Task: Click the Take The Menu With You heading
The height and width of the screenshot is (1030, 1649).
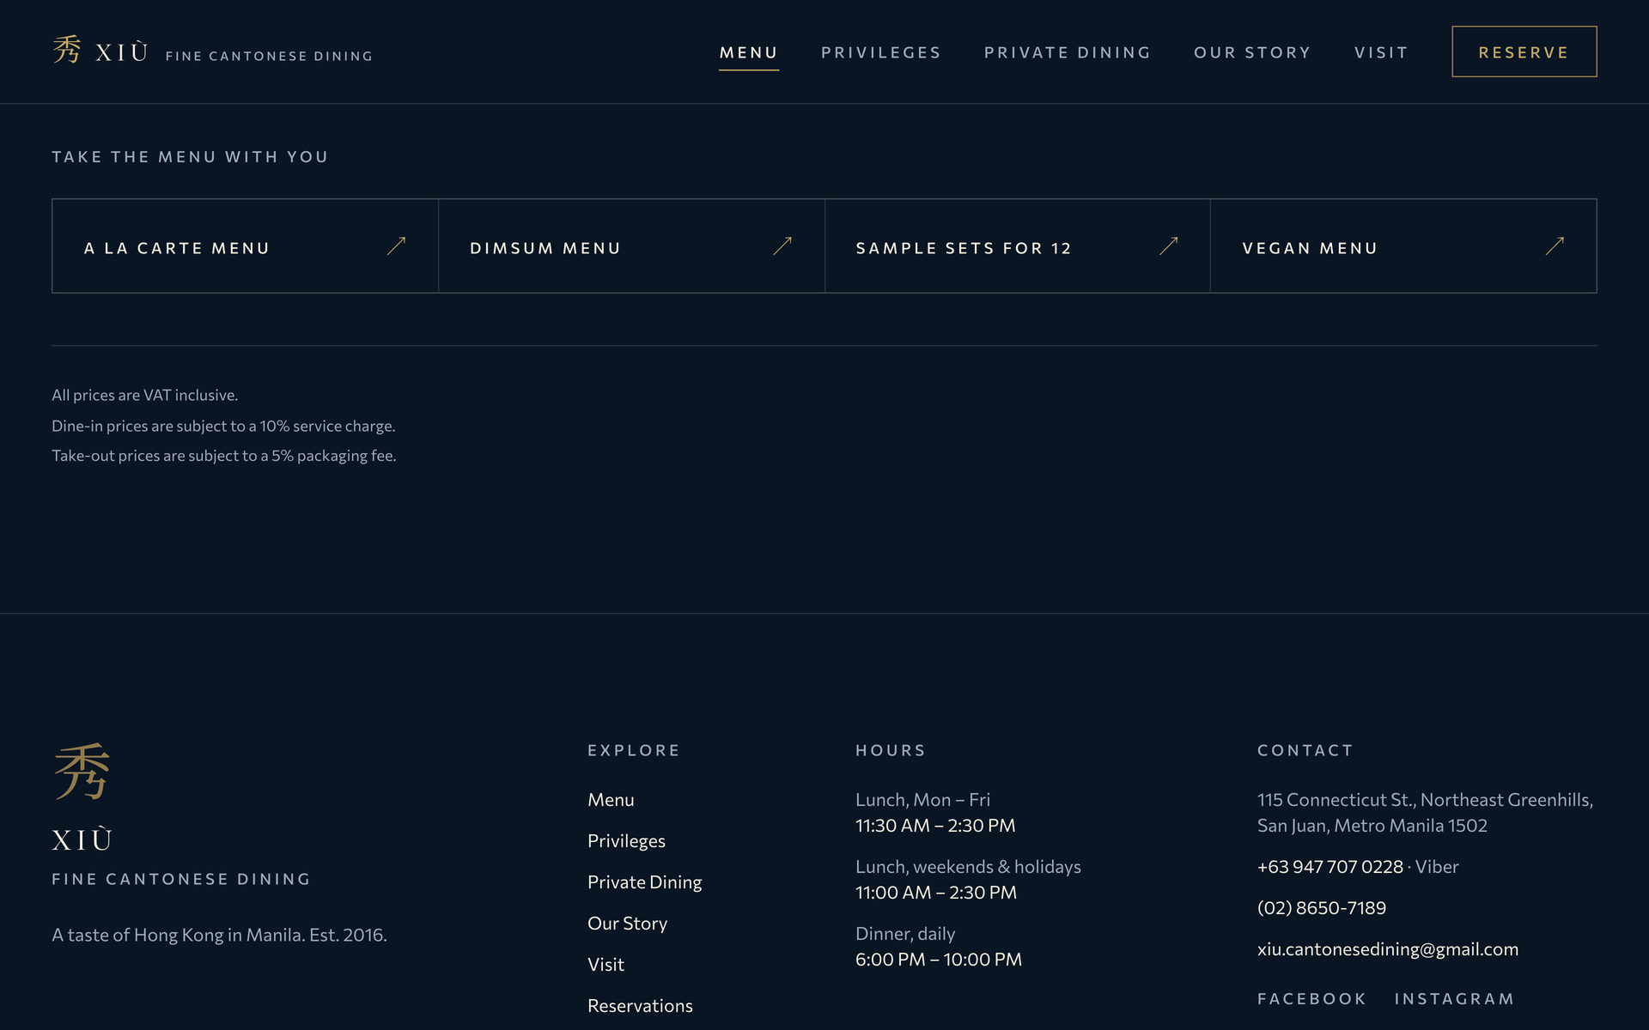Action: [x=190, y=157]
